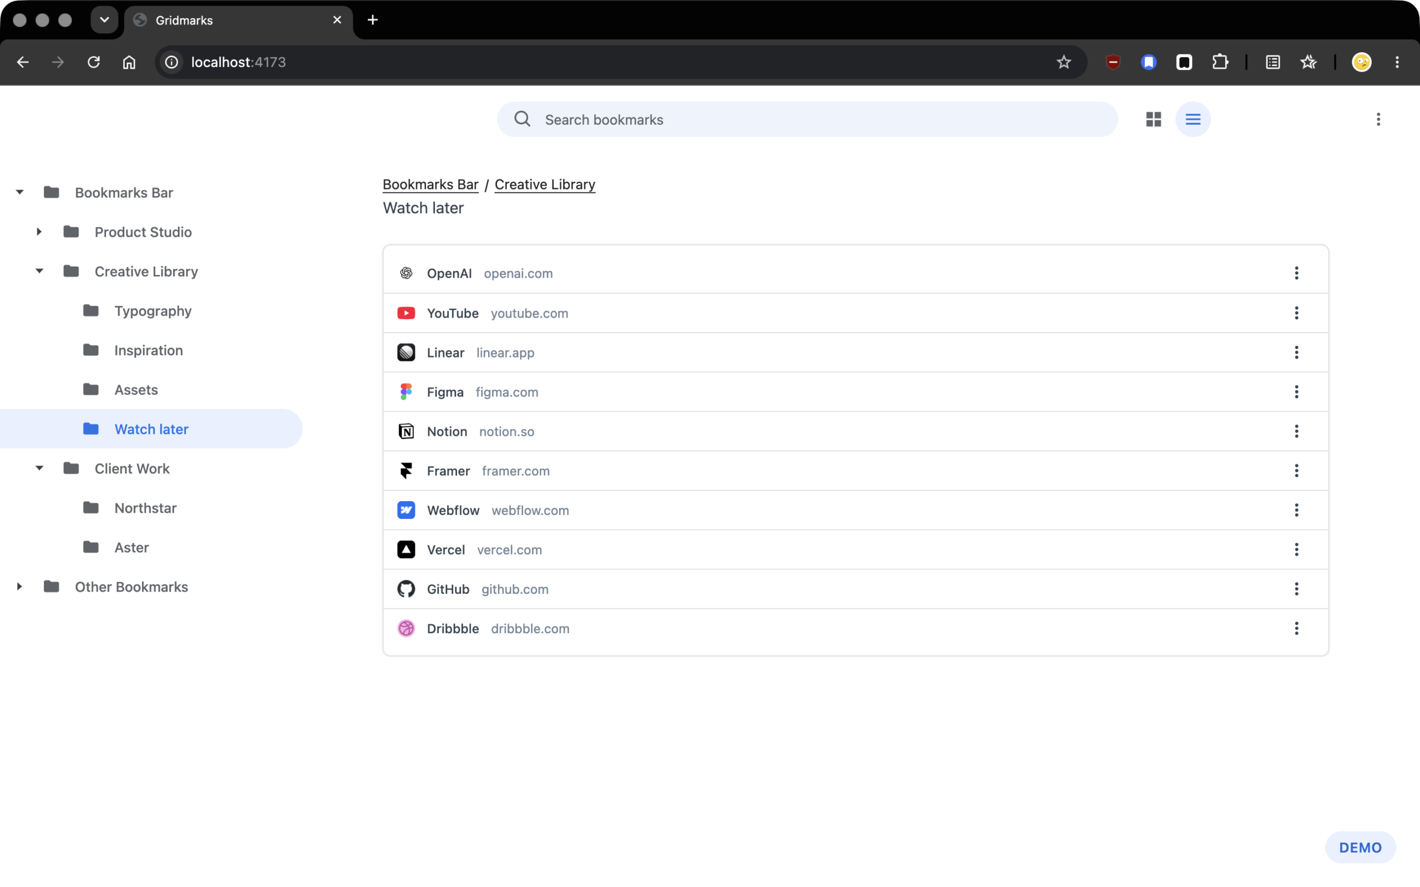Go to Bookmarks Bar breadcrumb link
Image resolution: width=1420 pixels, height=887 pixels.
pos(430,184)
